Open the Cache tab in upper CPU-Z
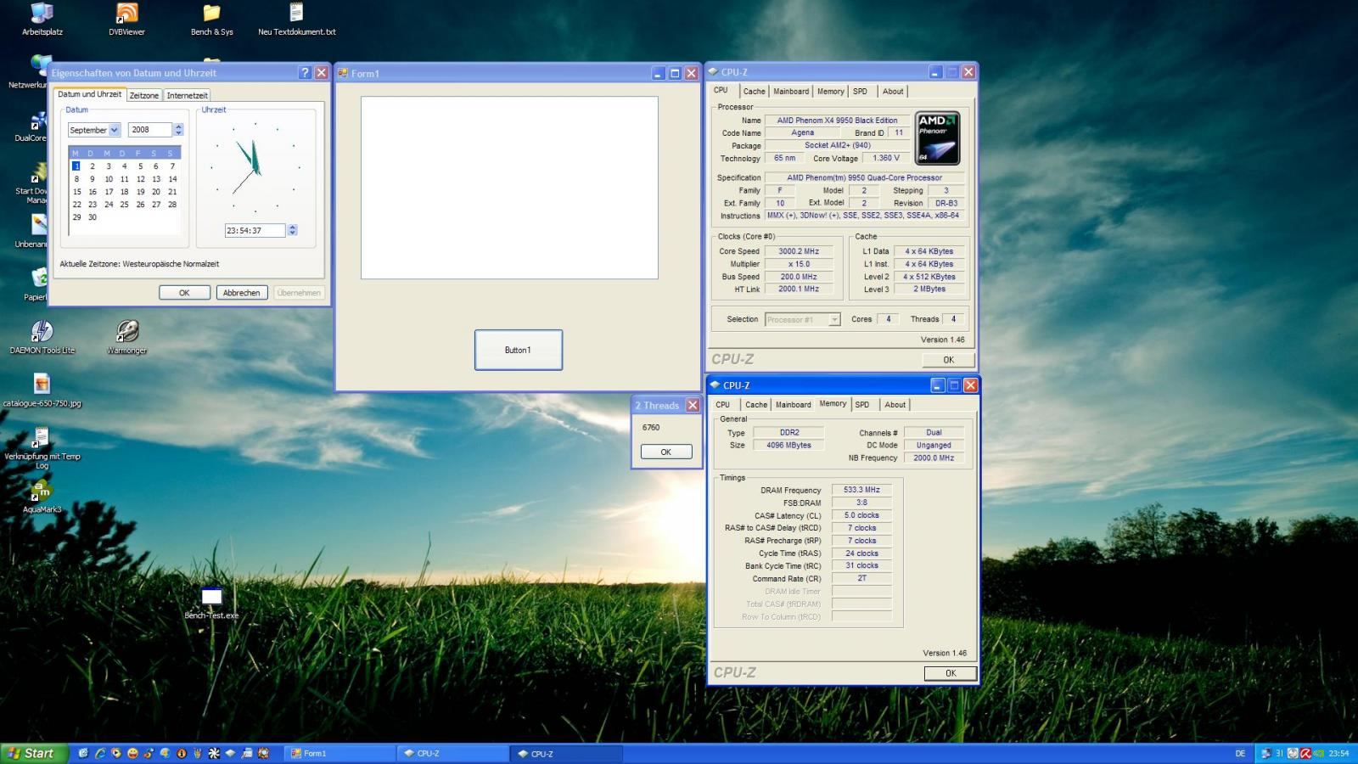 click(754, 92)
